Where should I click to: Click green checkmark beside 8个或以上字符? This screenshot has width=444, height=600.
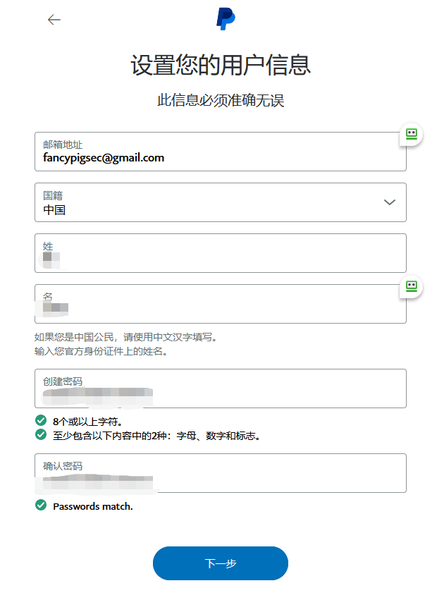pyautogui.click(x=41, y=421)
